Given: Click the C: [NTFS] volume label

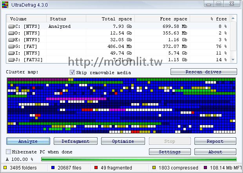Looking at the screenshot, I should pos(27,26).
